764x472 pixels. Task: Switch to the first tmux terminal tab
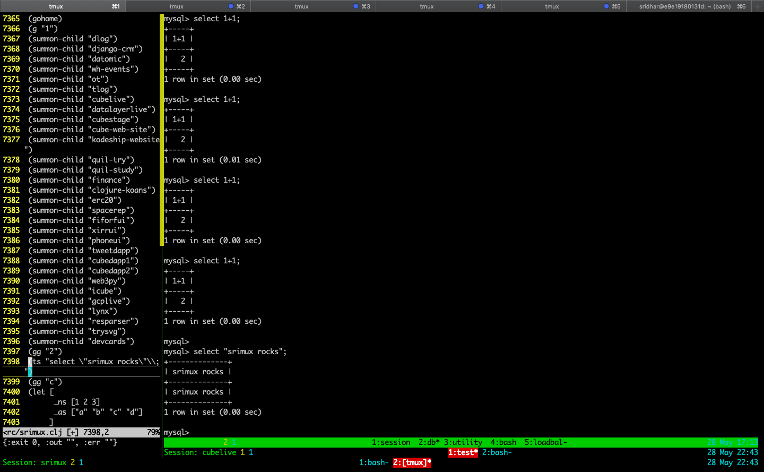click(x=63, y=6)
